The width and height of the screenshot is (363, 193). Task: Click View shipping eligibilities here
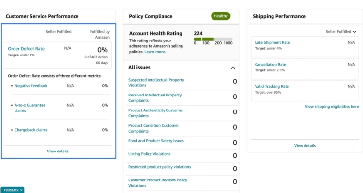coord(332,106)
